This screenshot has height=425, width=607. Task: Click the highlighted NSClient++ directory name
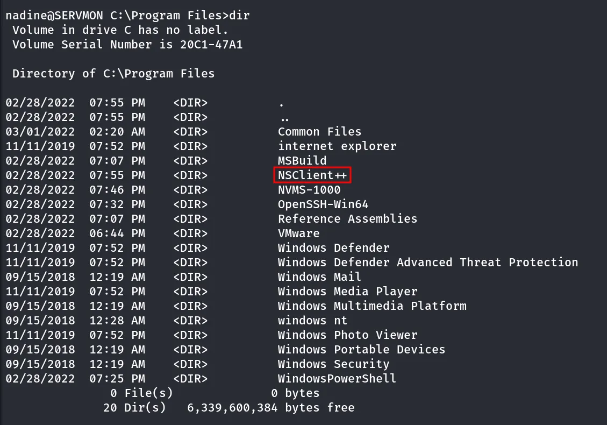point(312,175)
